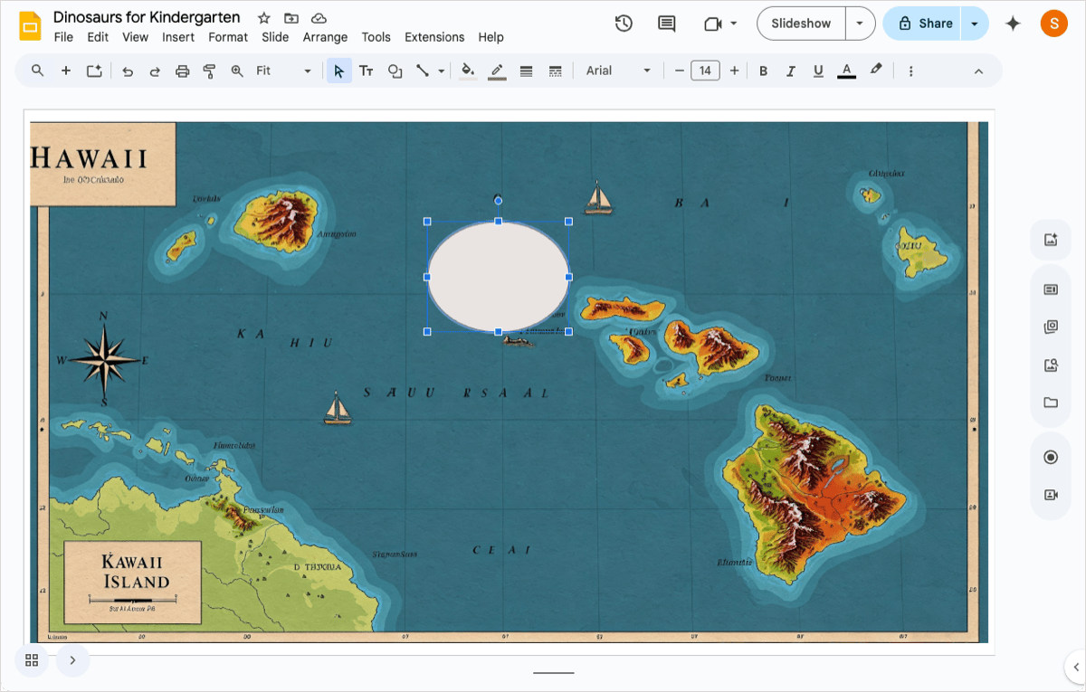Decrease the font size
Screen dimensions: 1086x692
tap(679, 71)
